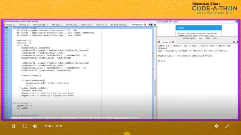Switch to the Help pane tab

[201, 38]
